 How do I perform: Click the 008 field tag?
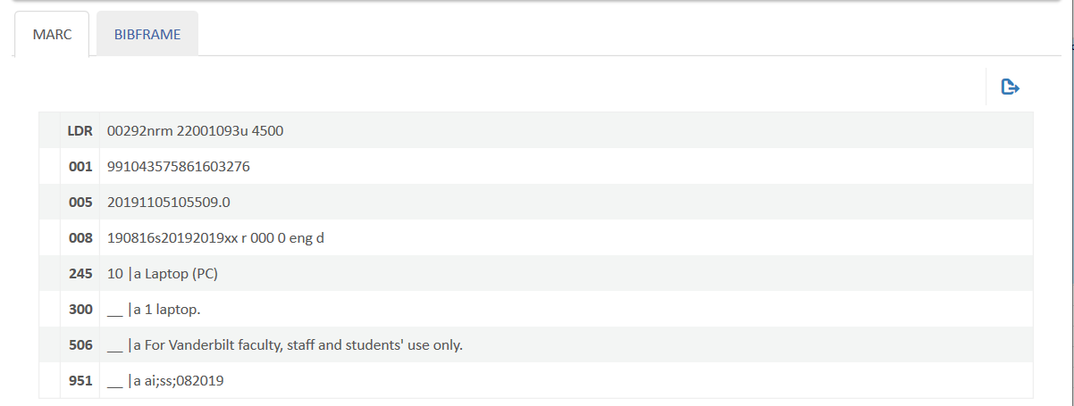click(81, 237)
